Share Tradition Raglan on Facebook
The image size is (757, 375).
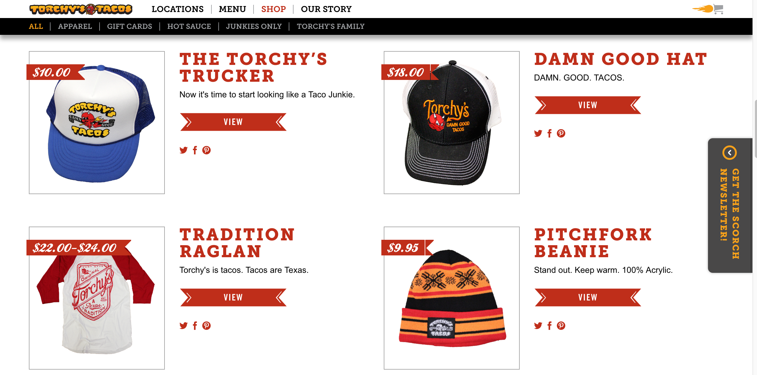click(195, 325)
